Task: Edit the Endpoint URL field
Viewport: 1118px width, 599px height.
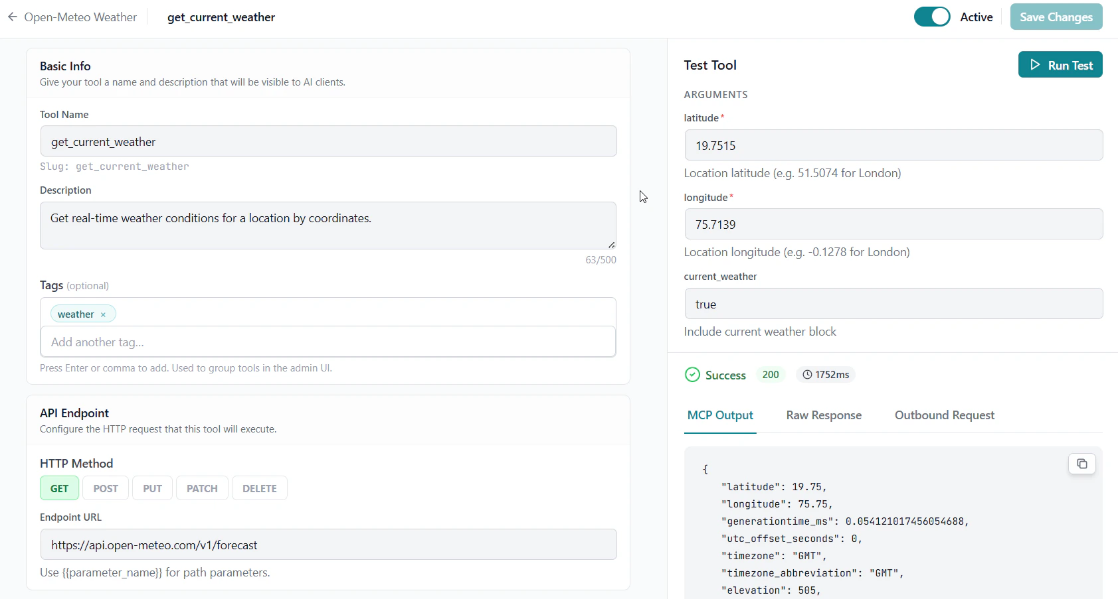Action: point(328,545)
